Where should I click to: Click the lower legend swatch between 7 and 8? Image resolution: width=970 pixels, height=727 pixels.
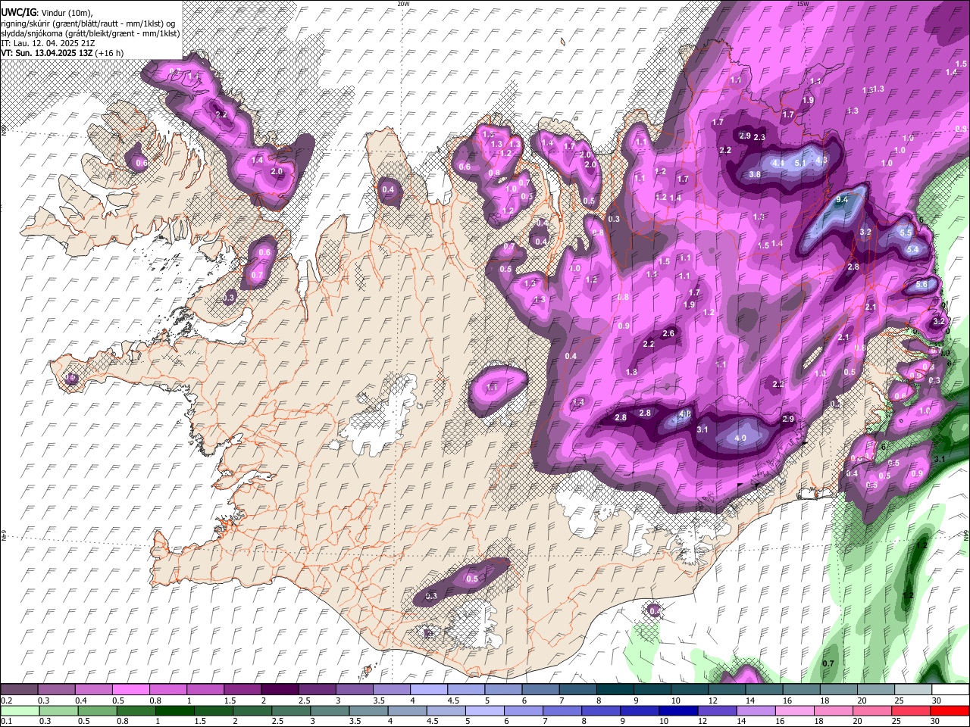coord(562,710)
